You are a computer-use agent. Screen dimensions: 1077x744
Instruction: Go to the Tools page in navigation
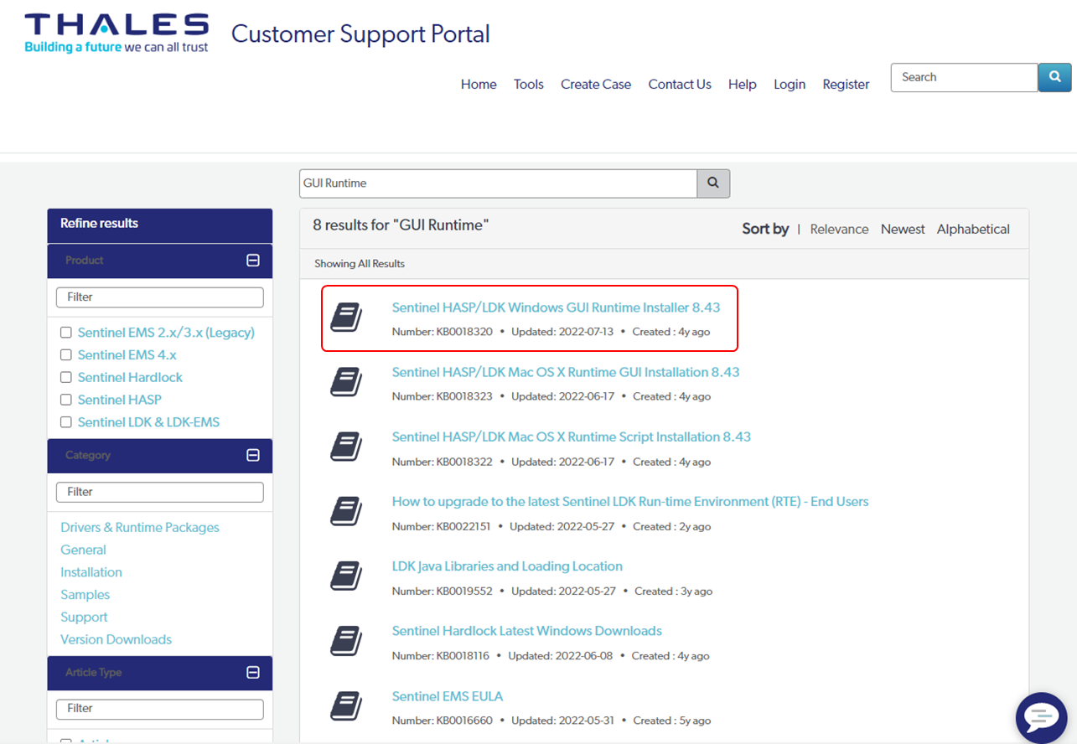tap(528, 85)
